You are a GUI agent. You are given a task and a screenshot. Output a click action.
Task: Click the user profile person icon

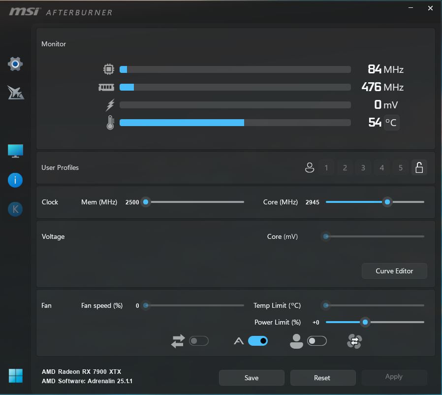pos(310,167)
